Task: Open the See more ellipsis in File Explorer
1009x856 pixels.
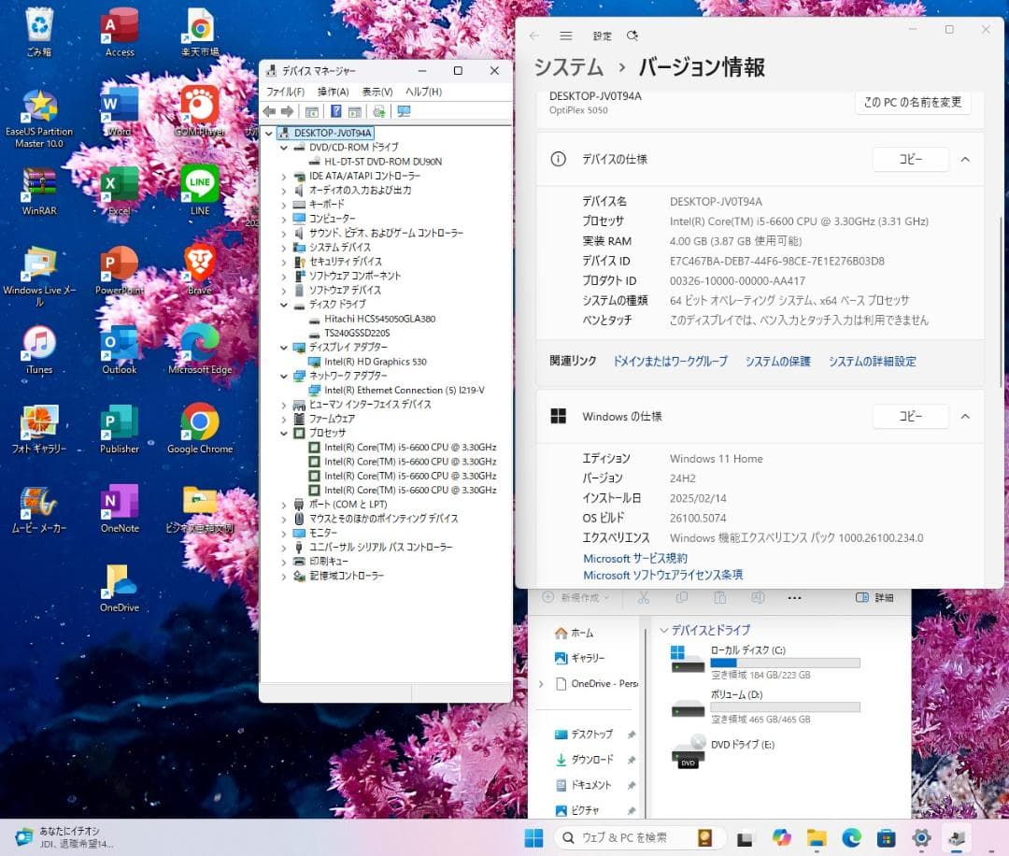Action: (794, 597)
